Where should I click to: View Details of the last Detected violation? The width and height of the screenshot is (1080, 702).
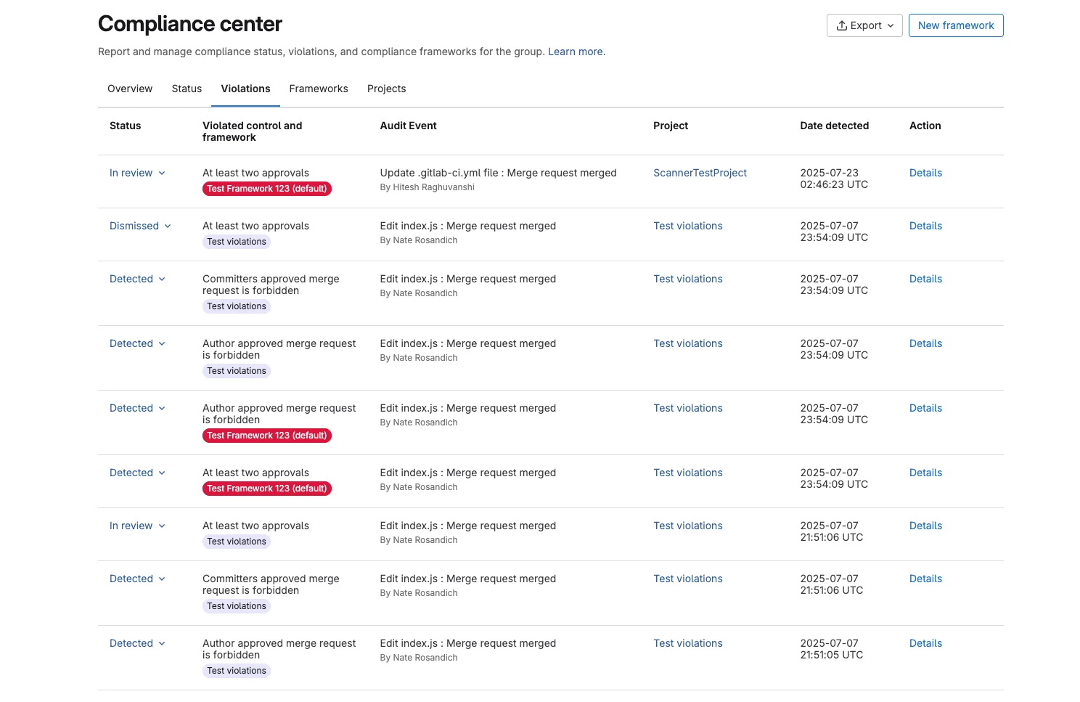[x=925, y=643]
